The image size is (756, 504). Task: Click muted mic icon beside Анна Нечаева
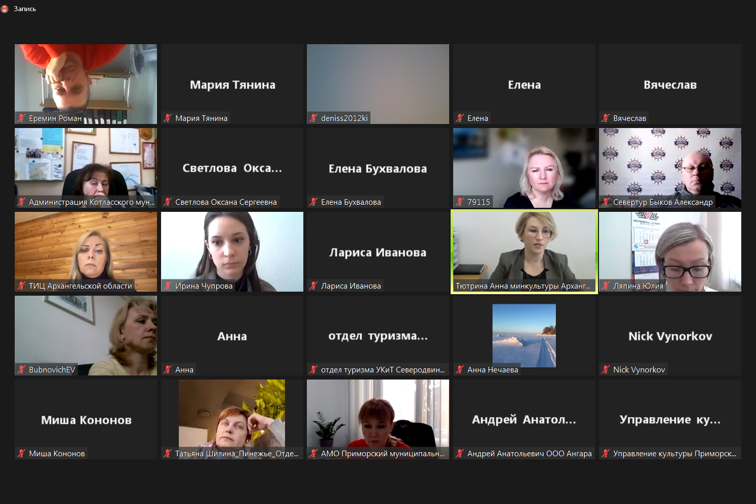[460, 369]
